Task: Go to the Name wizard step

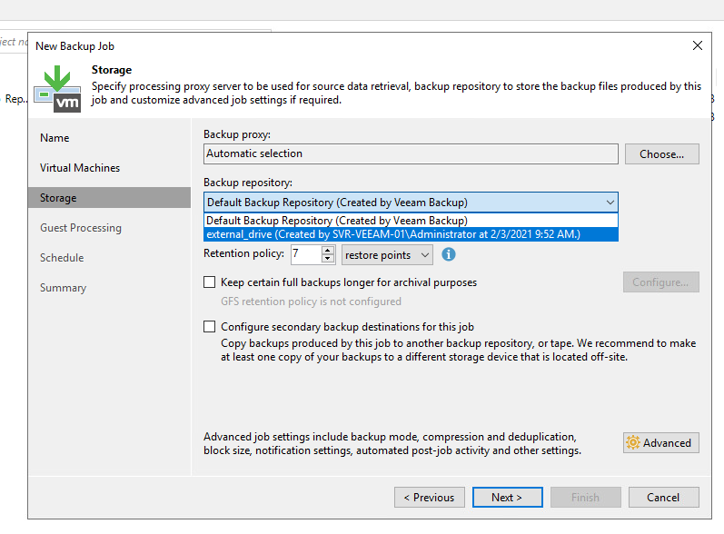Action: 55,138
